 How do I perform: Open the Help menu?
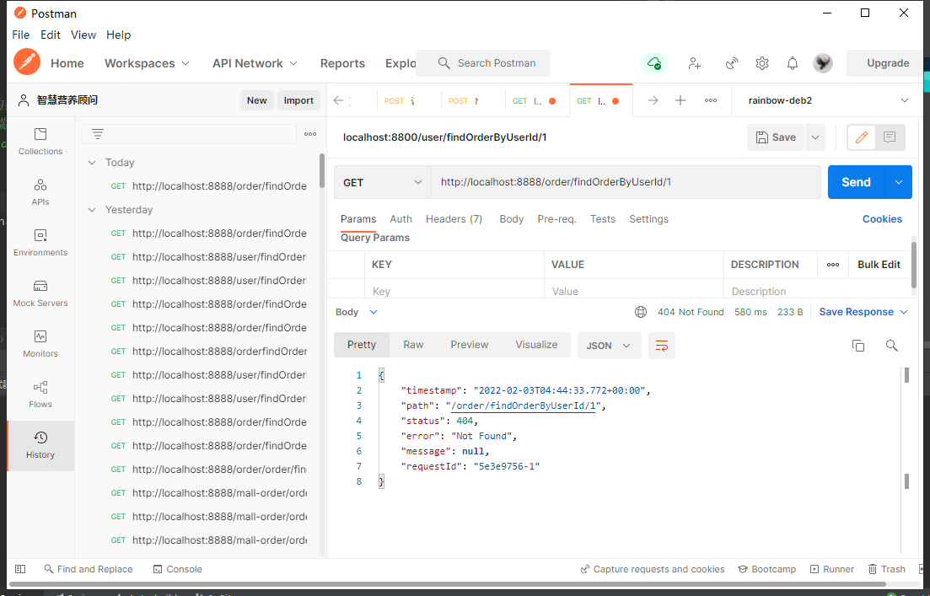tap(119, 35)
